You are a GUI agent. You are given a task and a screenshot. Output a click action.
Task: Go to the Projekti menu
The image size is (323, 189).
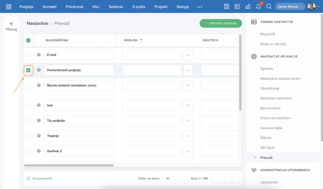pos(161,7)
